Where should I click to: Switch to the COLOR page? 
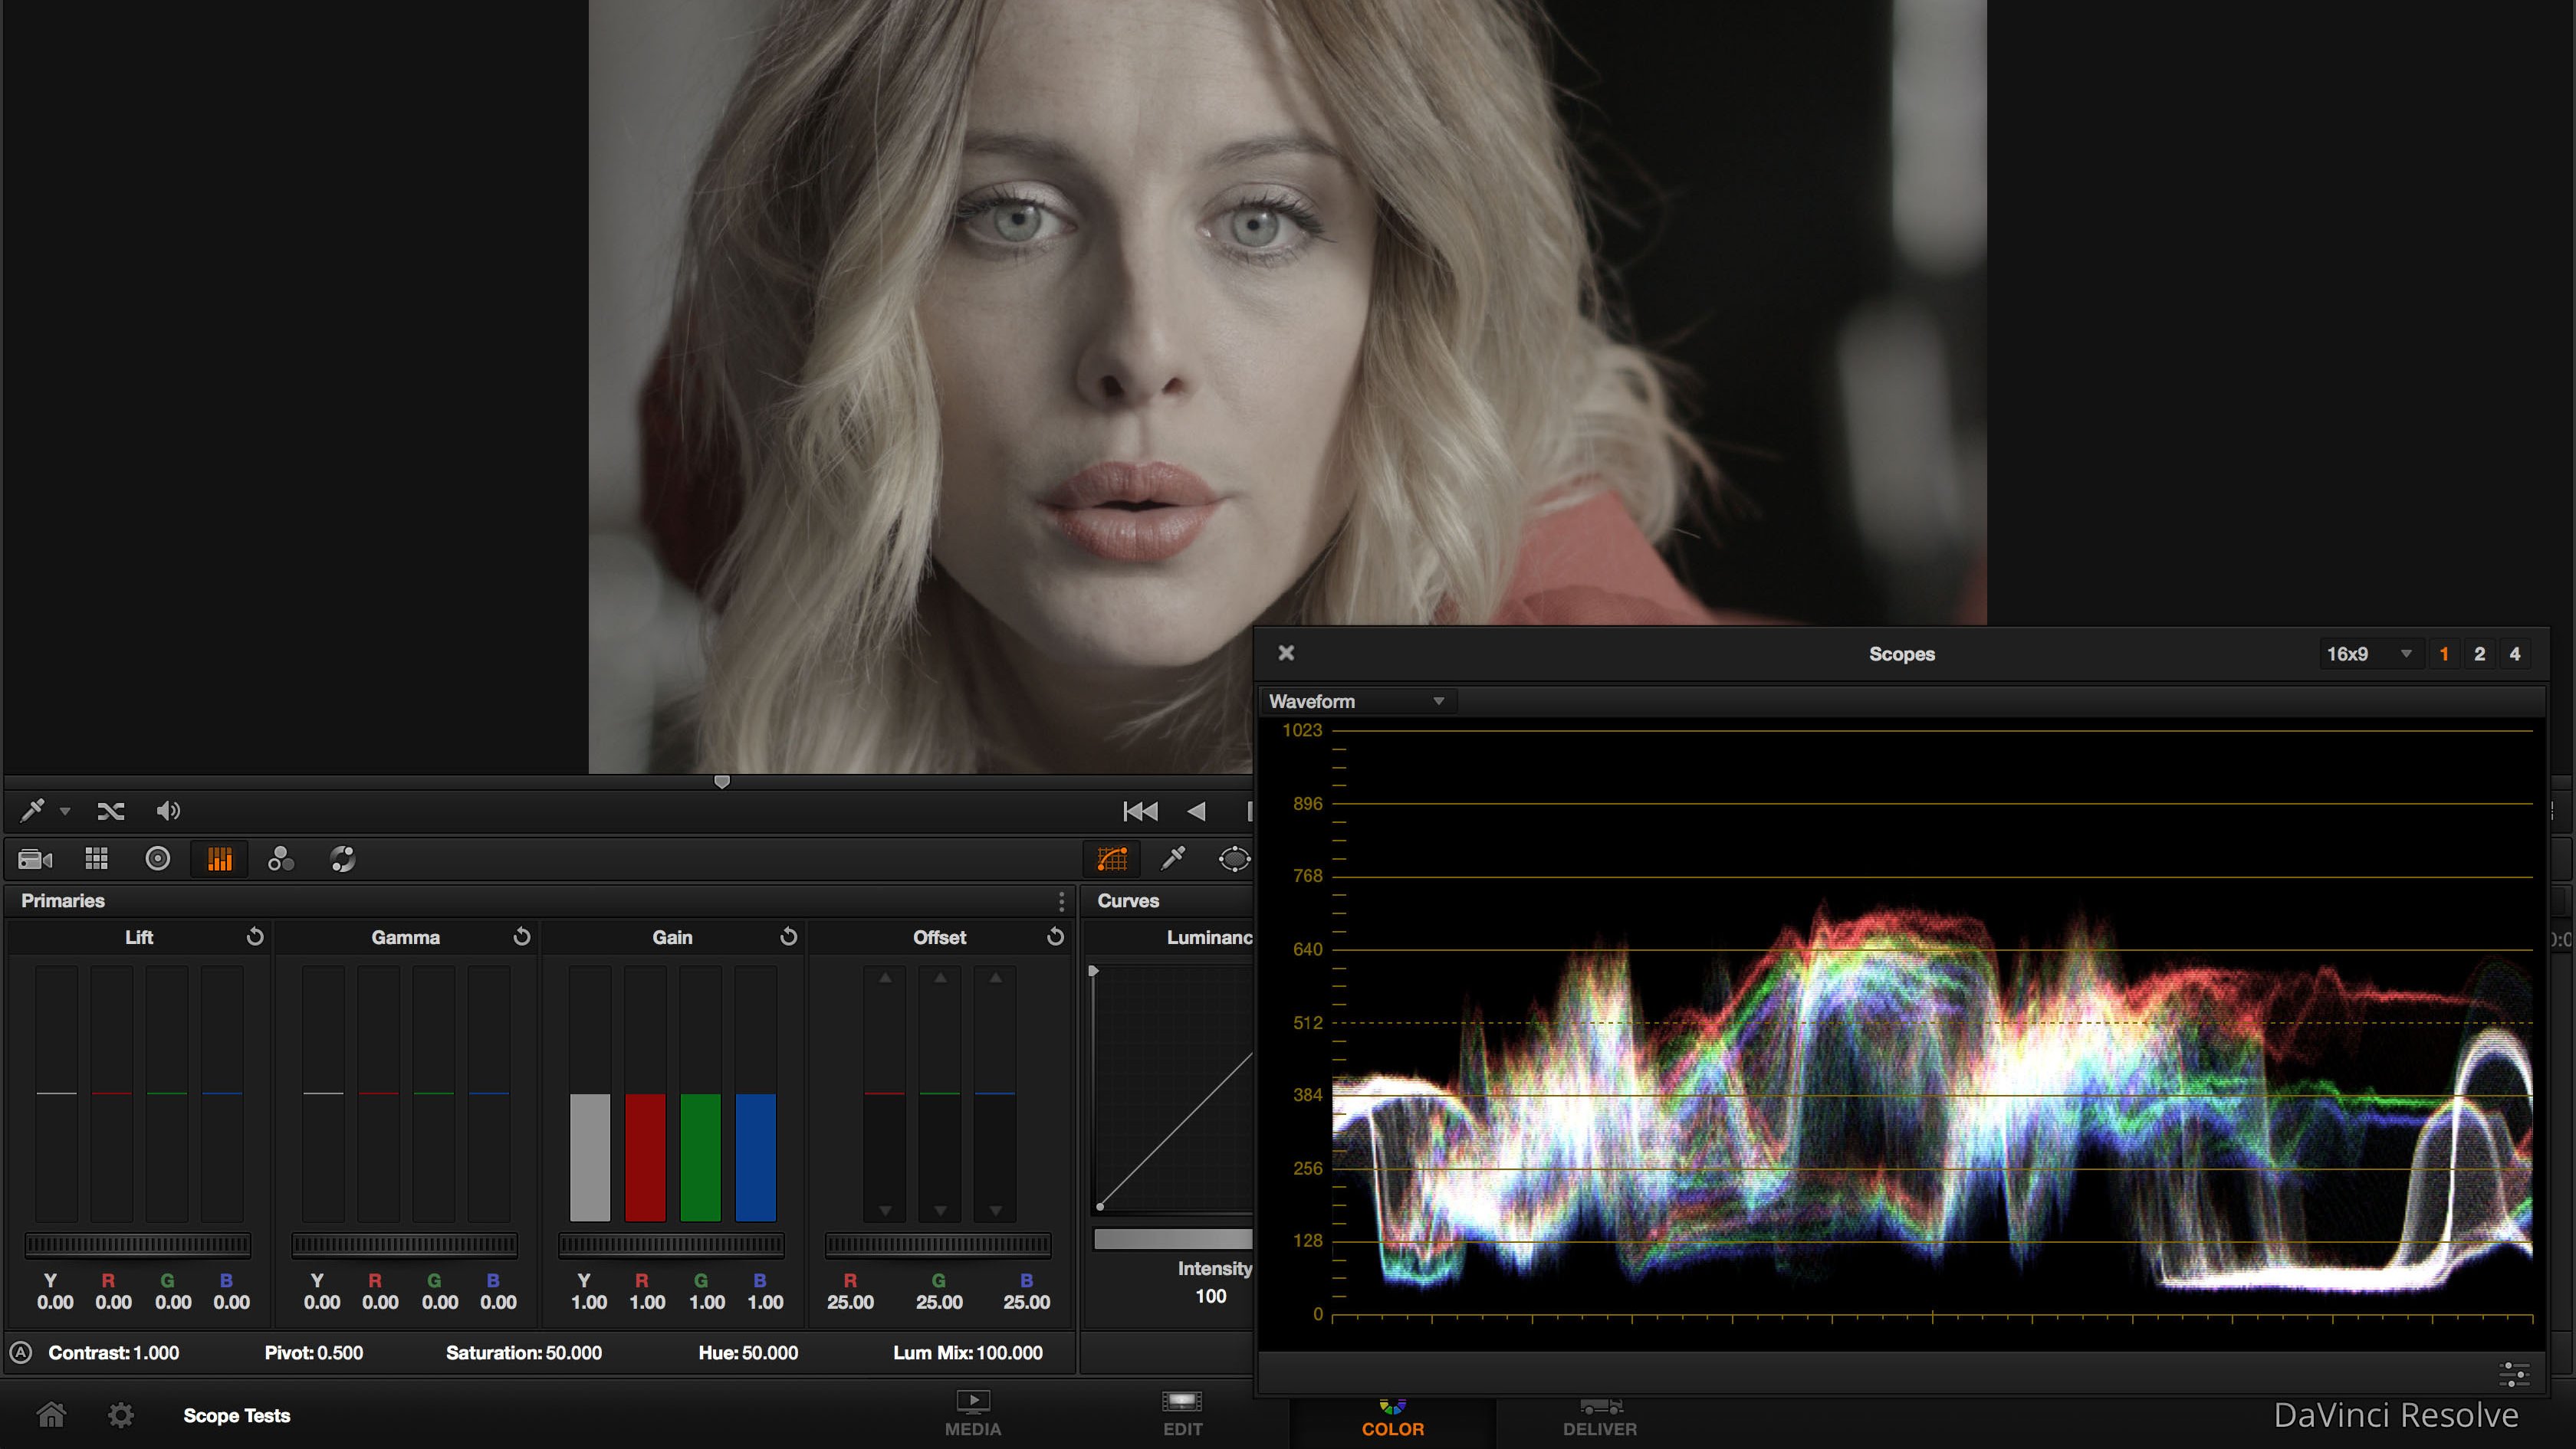[x=1392, y=1416]
